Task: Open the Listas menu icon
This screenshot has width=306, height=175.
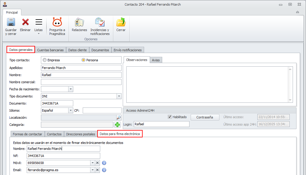Action: pos(39,22)
